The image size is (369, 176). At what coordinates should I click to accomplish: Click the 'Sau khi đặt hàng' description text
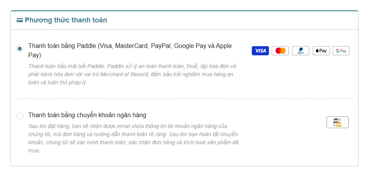(133, 138)
